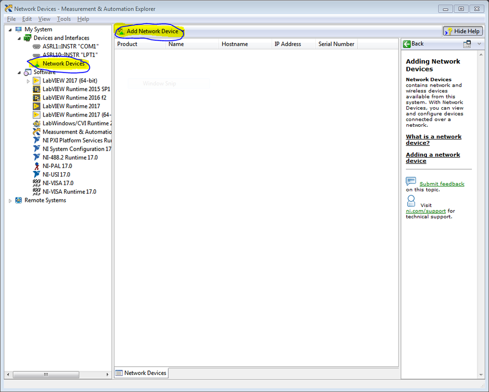This screenshot has width=489, height=392.
Task: Click the help pane scroll-down arrow
Action: click(x=481, y=375)
